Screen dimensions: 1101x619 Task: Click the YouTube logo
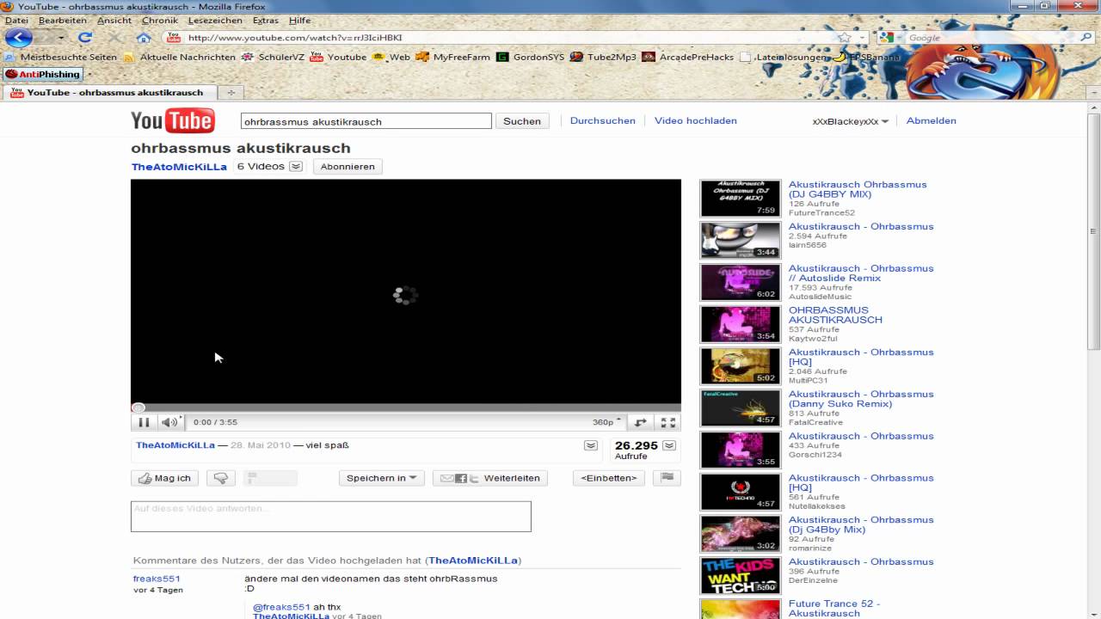coord(172,120)
